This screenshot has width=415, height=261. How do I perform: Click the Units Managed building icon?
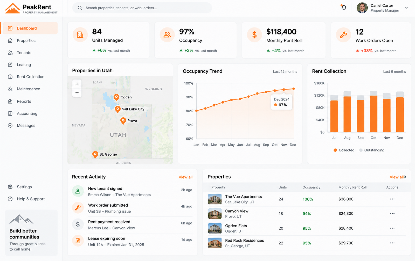[80, 34]
